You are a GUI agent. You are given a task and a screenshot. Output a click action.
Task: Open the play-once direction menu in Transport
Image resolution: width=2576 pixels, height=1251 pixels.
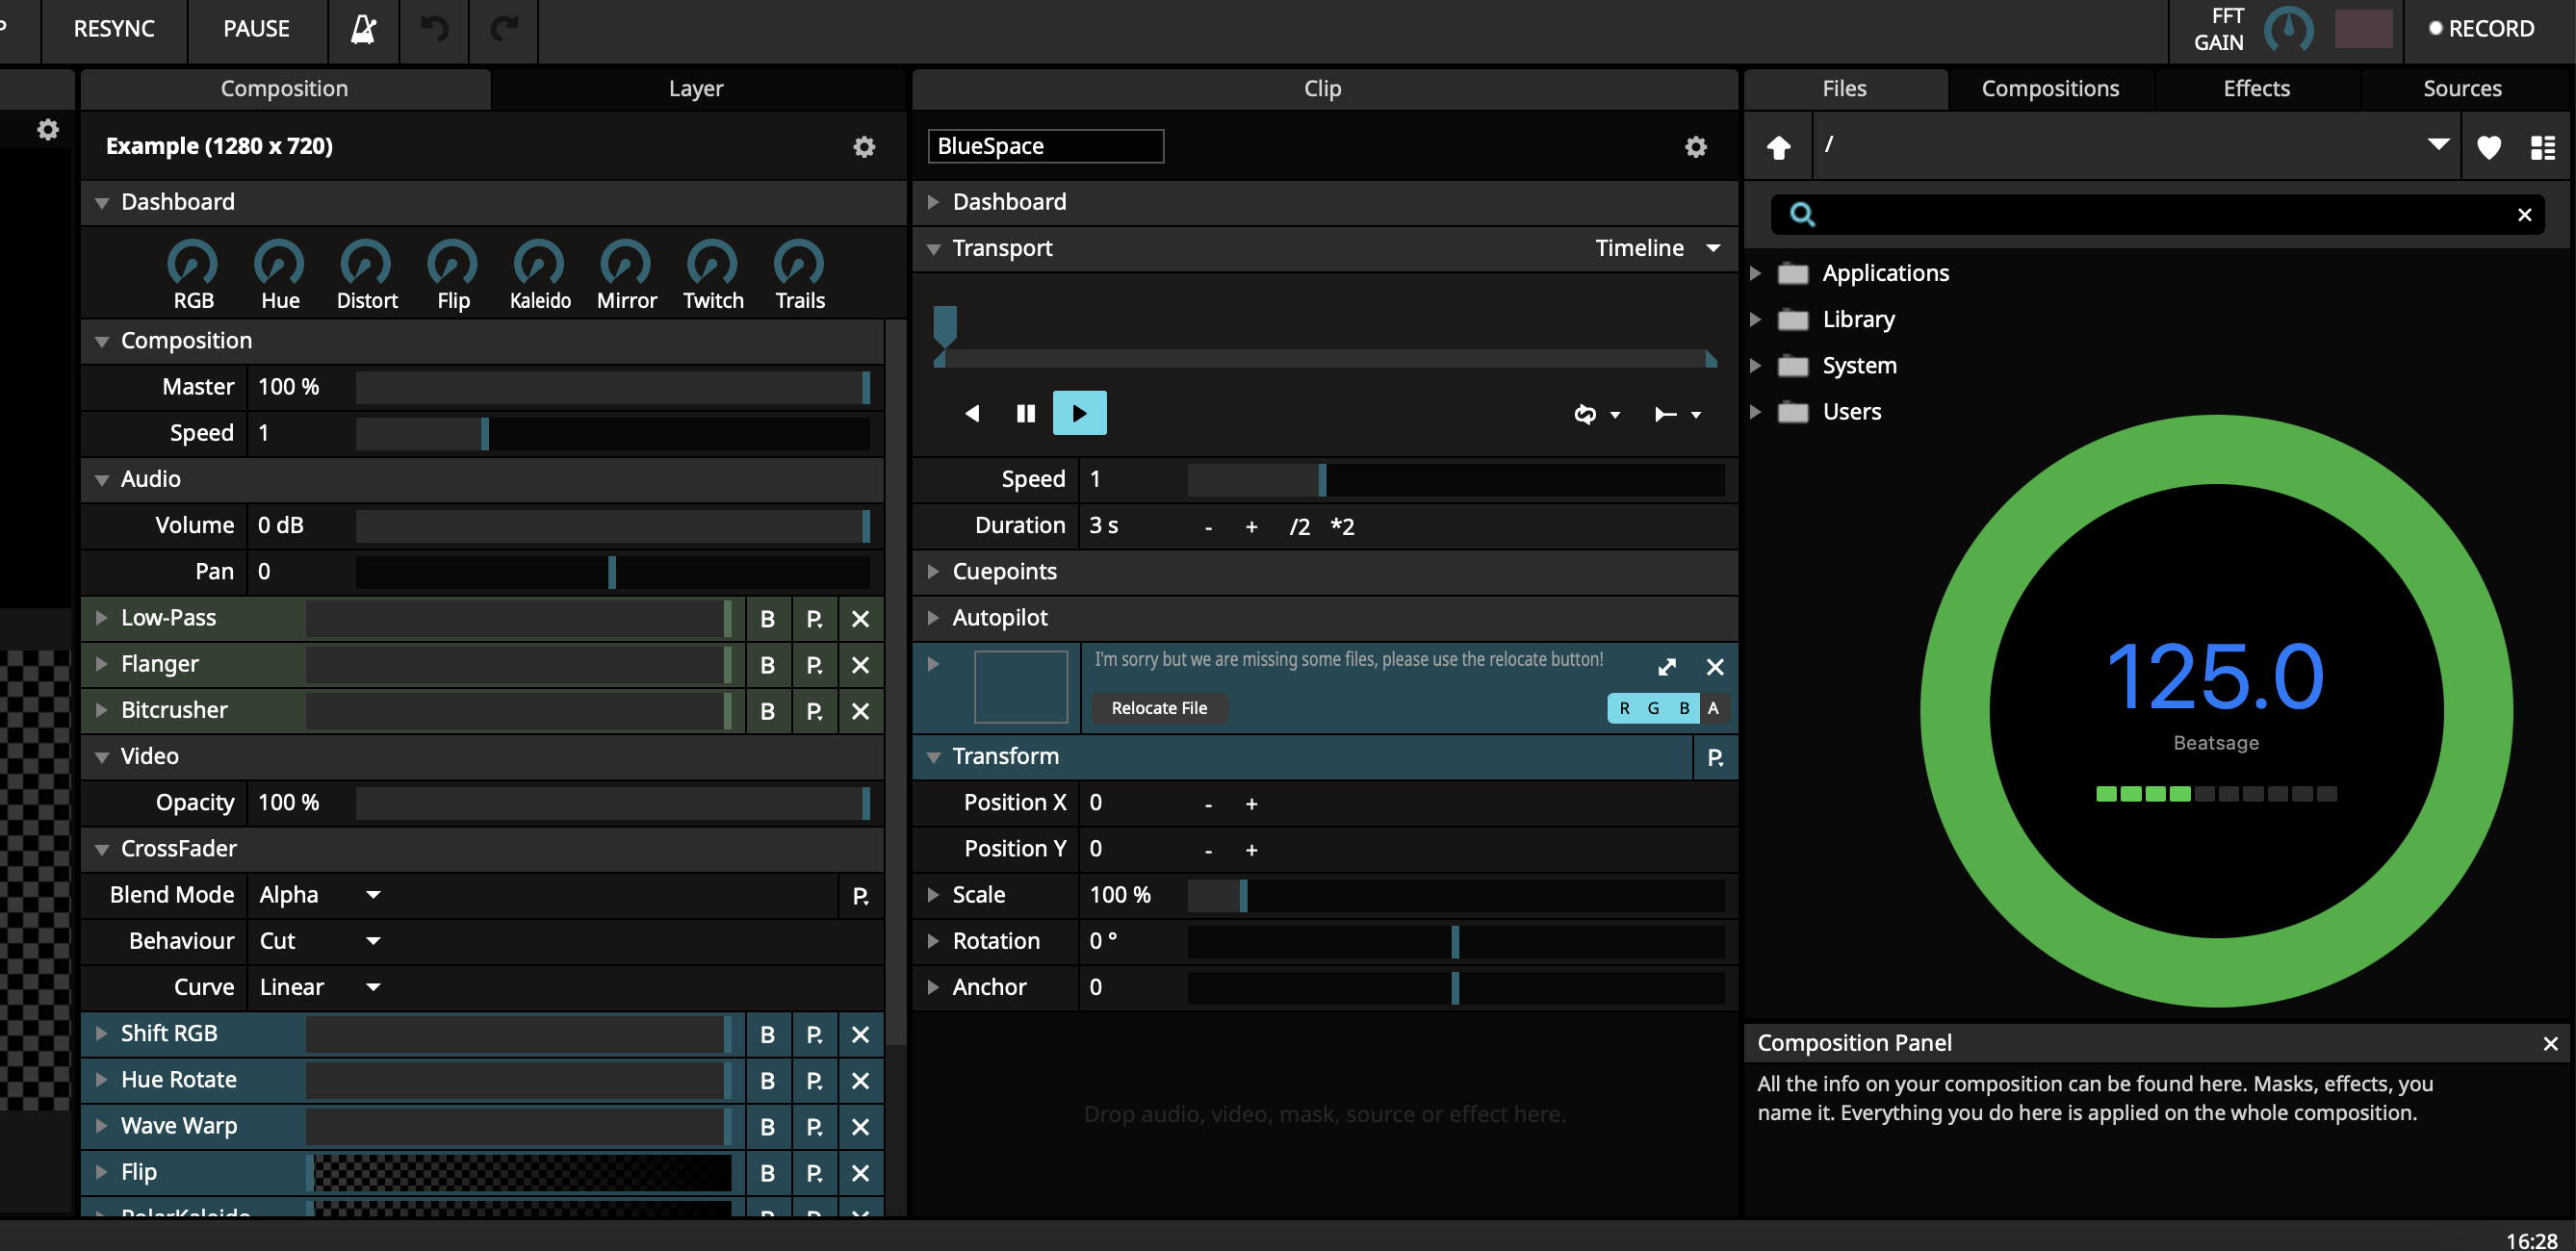[1678, 414]
